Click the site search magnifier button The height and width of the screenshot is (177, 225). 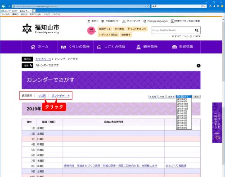coord(197,30)
